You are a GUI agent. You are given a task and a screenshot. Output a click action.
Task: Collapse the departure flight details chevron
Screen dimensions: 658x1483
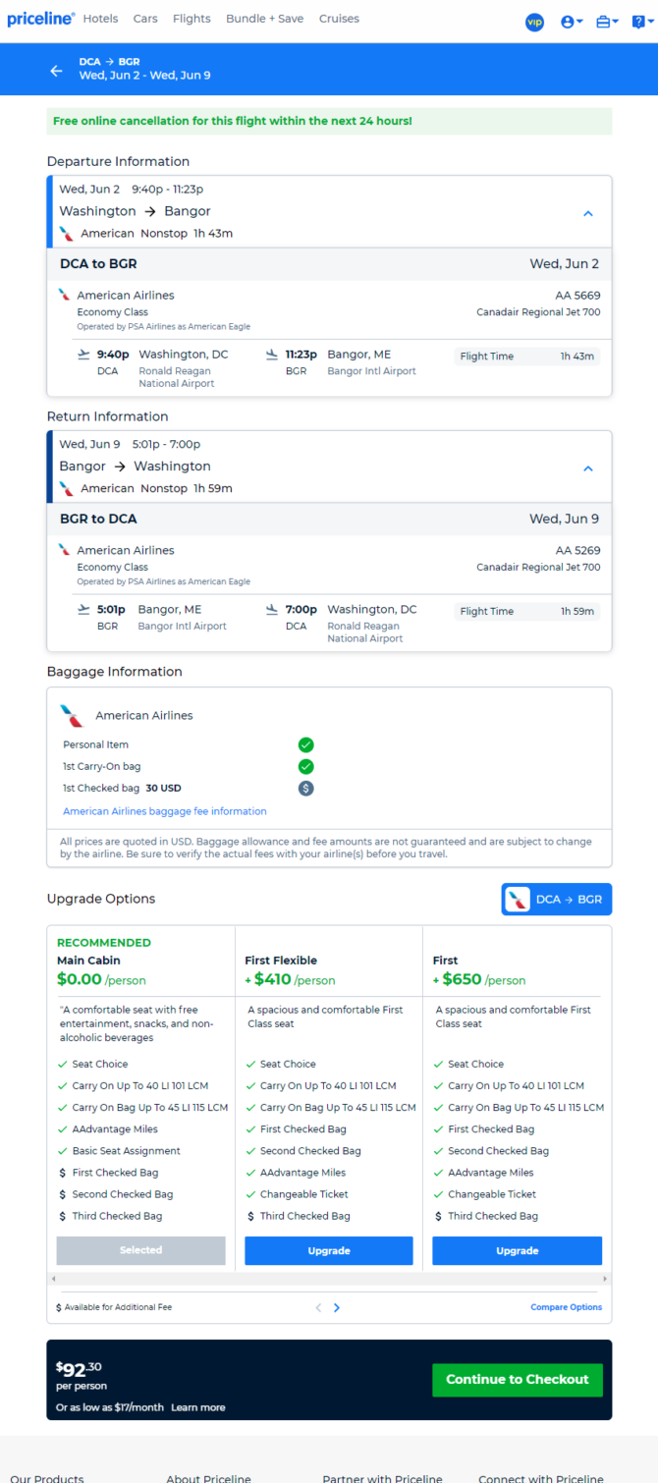[x=588, y=212]
